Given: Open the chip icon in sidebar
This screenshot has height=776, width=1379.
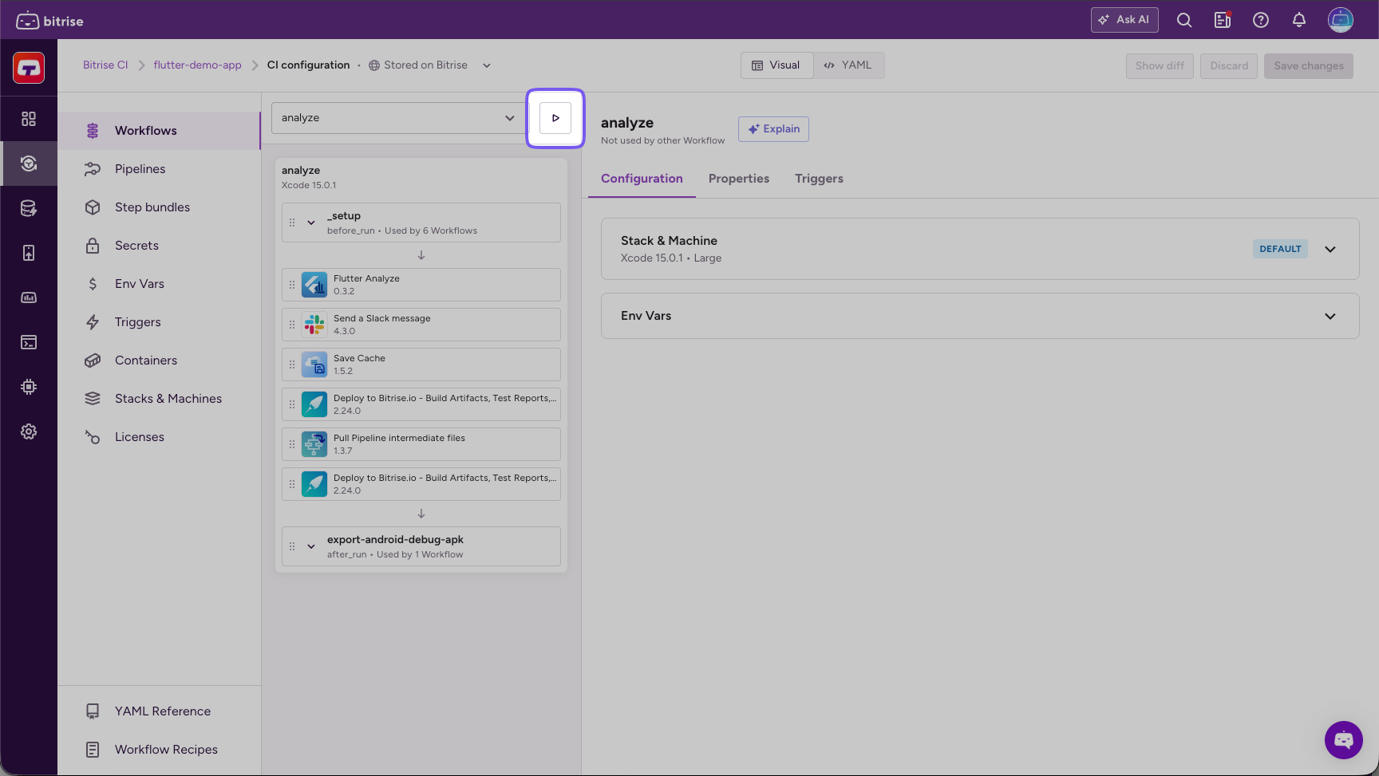Looking at the screenshot, I should [x=29, y=387].
